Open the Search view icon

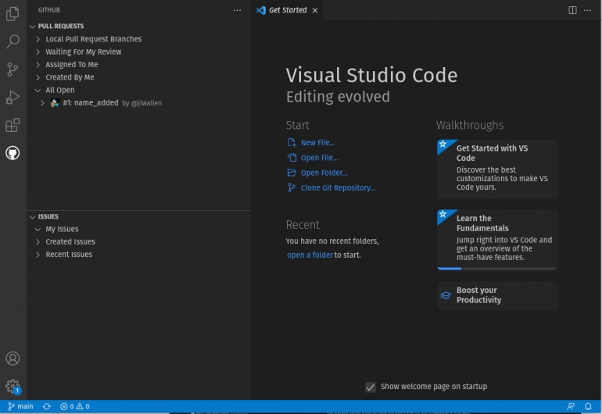(13, 41)
